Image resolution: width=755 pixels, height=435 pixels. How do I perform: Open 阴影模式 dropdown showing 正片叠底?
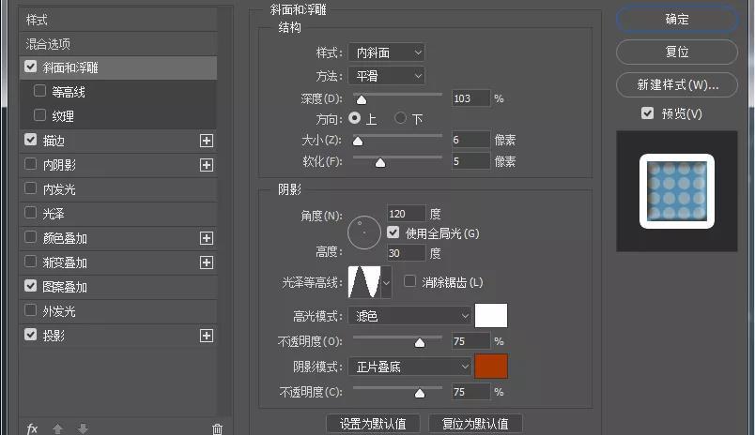point(409,367)
